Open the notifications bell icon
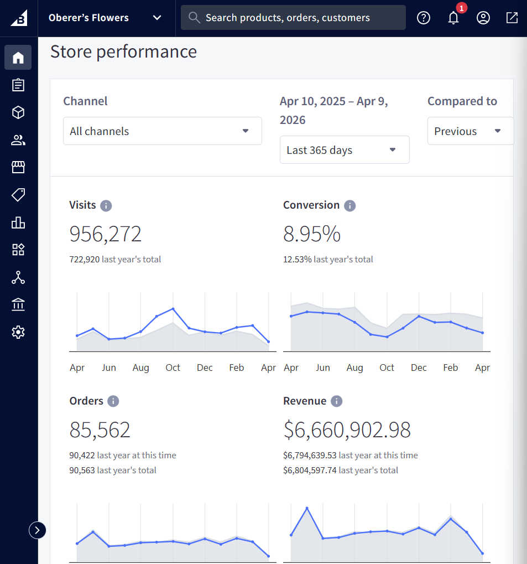Screen dimensions: 527x564 click(x=453, y=18)
